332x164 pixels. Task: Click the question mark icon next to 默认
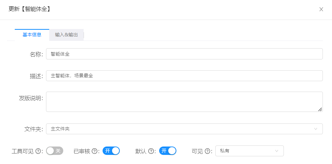click(151, 151)
